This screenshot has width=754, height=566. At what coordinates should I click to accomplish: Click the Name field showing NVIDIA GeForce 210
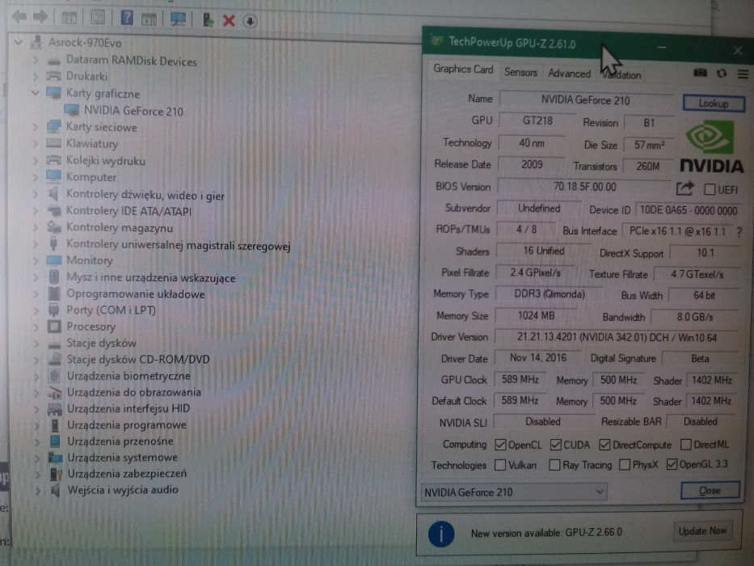(586, 99)
